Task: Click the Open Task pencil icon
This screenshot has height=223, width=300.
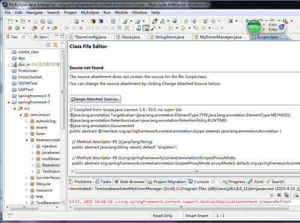Action: (x=42, y=28)
